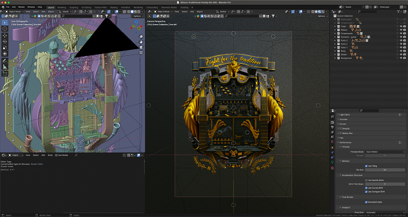Select the Move tool in left viewport toolbar
Image resolution: width=408 pixels, height=217 pixels.
5,35
